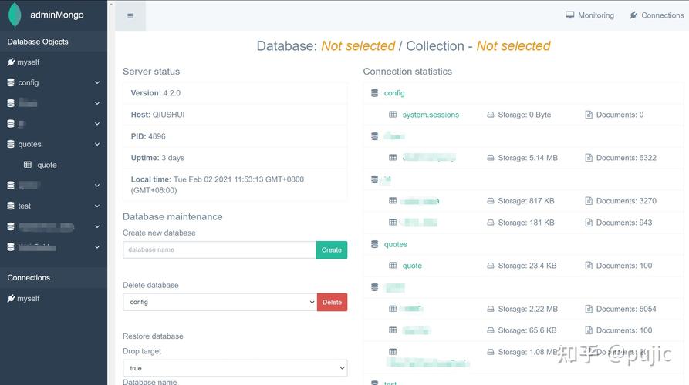
Task: Click the config database icon in sidebar
Action: [x=11, y=82]
